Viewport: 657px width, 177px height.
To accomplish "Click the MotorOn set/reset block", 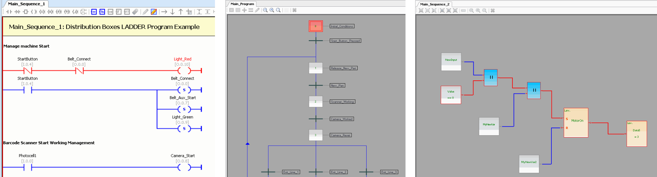I will (x=576, y=122).
